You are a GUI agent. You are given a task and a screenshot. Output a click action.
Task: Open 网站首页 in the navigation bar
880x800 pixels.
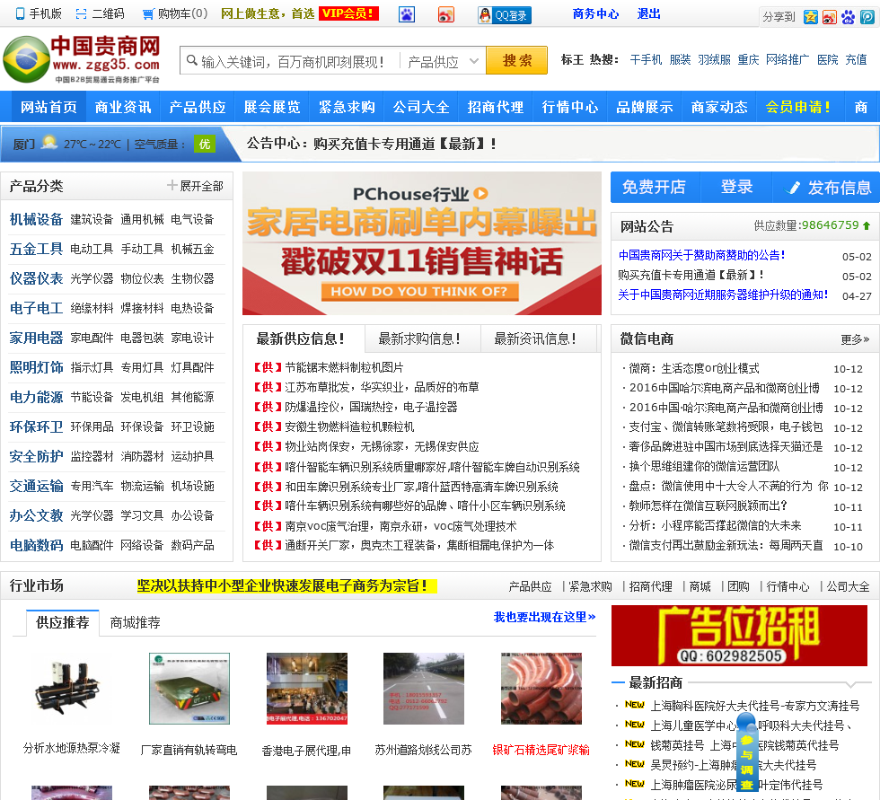48,107
